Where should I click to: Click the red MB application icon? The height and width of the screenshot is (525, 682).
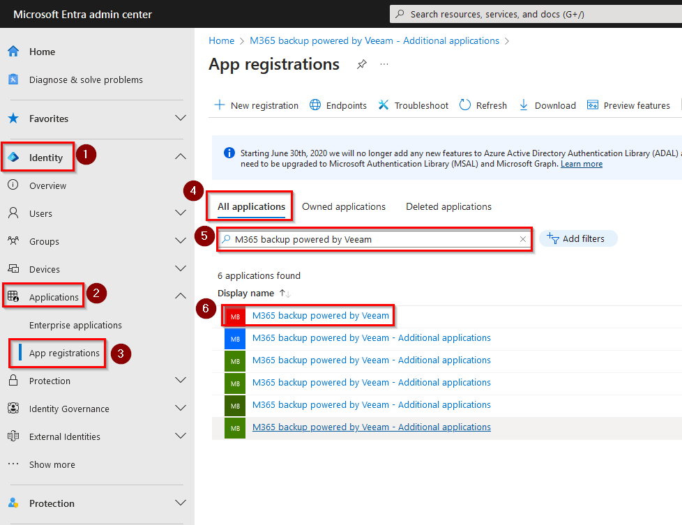point(235,317)
